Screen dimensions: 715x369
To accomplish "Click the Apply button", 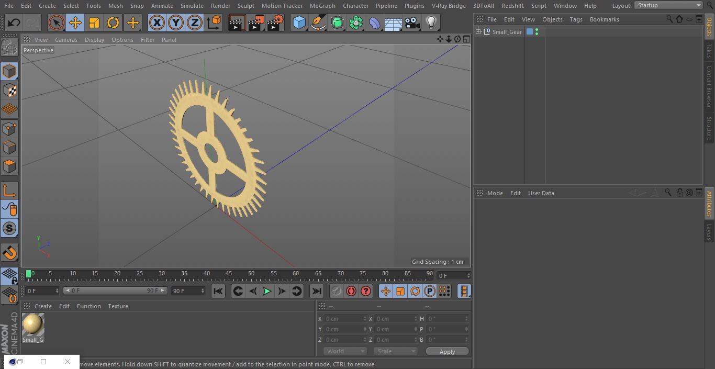I will pos(447,352).
